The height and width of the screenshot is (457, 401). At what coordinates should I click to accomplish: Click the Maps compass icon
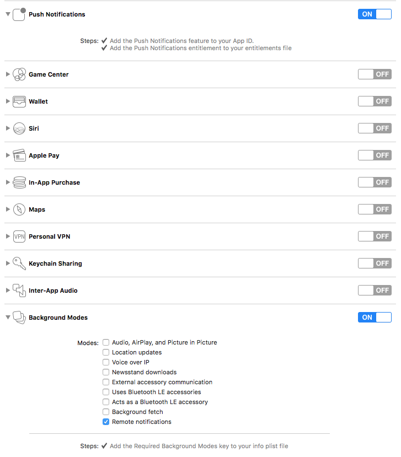pyautogui.click(x=19, y=209)
